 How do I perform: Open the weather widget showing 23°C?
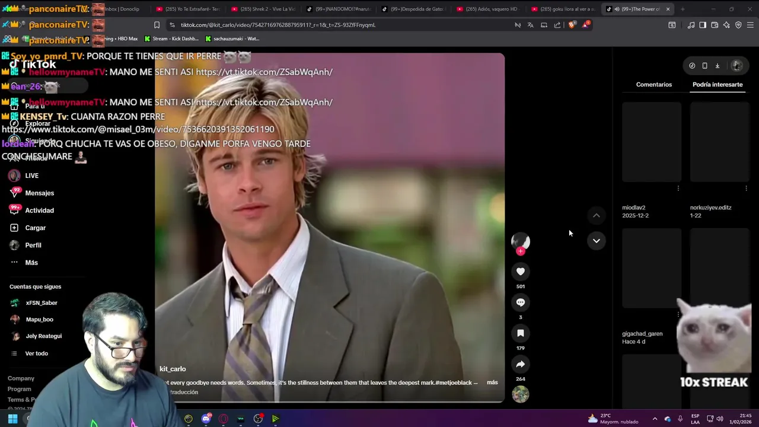tap(613, 419)
